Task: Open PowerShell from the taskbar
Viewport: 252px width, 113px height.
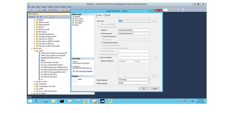Action: pos(46,101)
